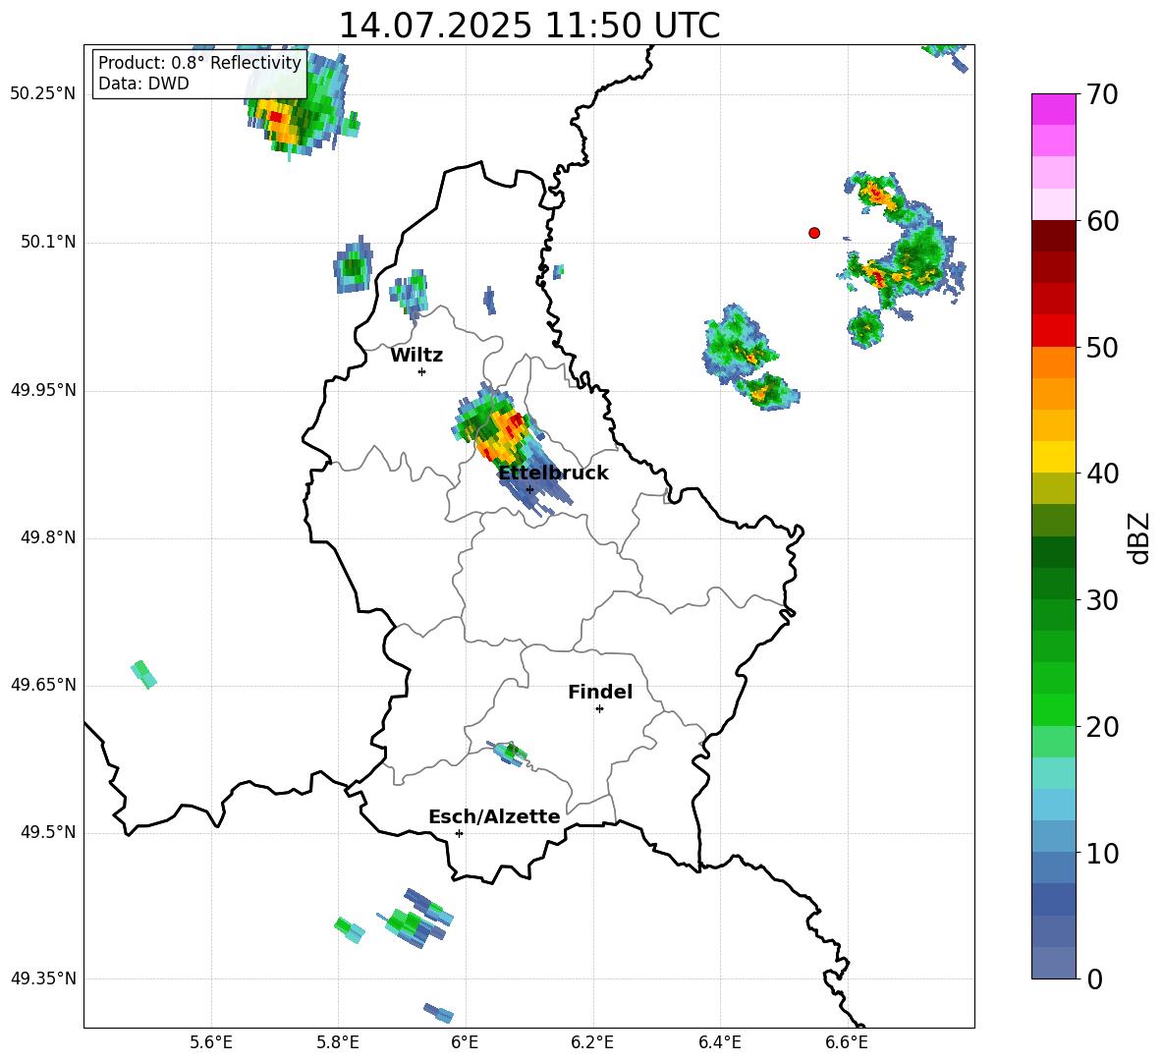Click the title 14.07.2025 11:50 UTC

(x=528, y=26)
